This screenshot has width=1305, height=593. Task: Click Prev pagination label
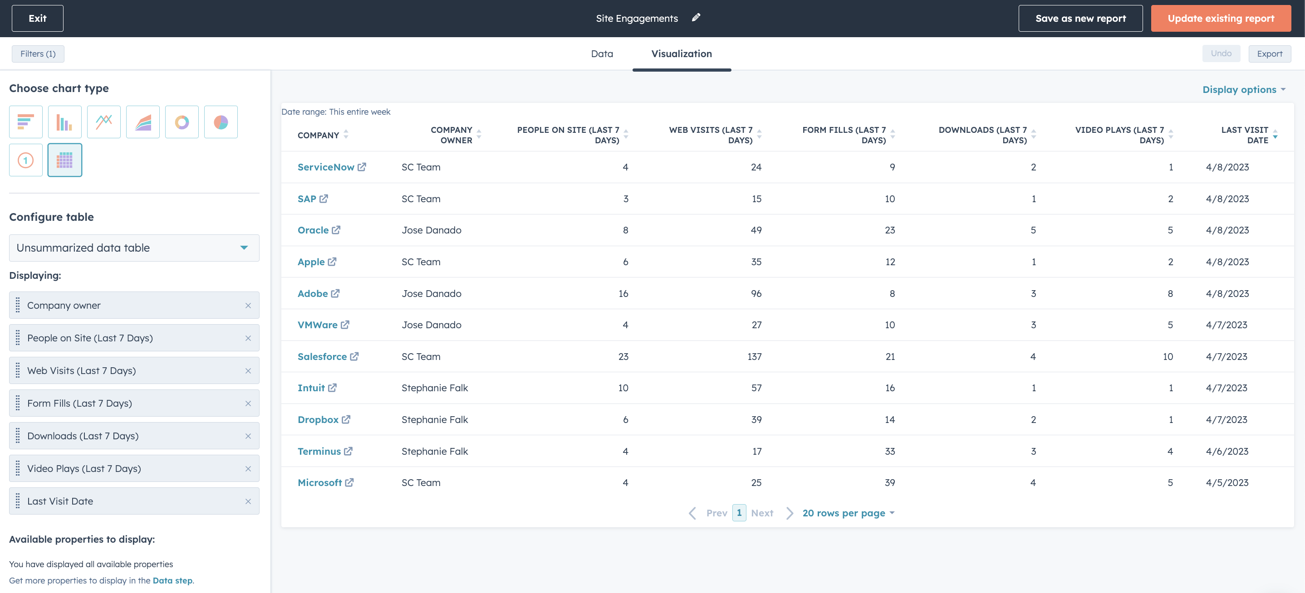click(716, 513)
